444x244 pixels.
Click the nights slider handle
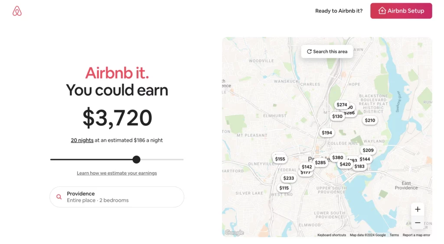point(137,160)
